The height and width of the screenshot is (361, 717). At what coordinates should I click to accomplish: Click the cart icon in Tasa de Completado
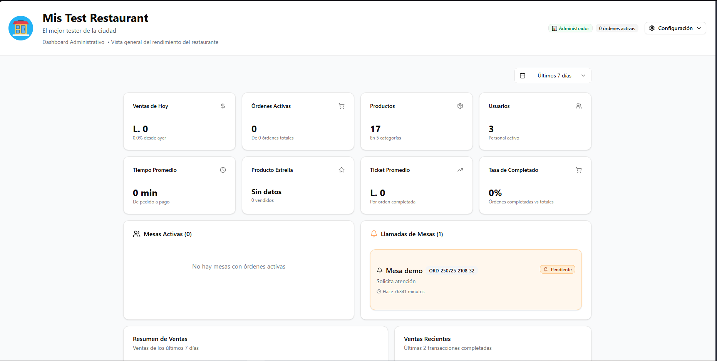click(579, 170)
